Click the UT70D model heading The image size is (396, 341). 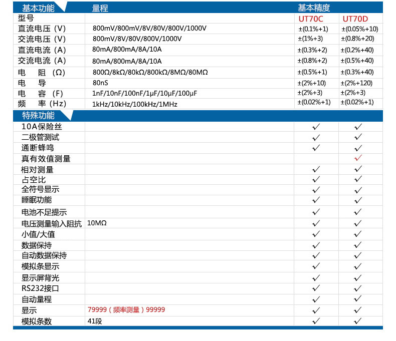tap(355, 19)
